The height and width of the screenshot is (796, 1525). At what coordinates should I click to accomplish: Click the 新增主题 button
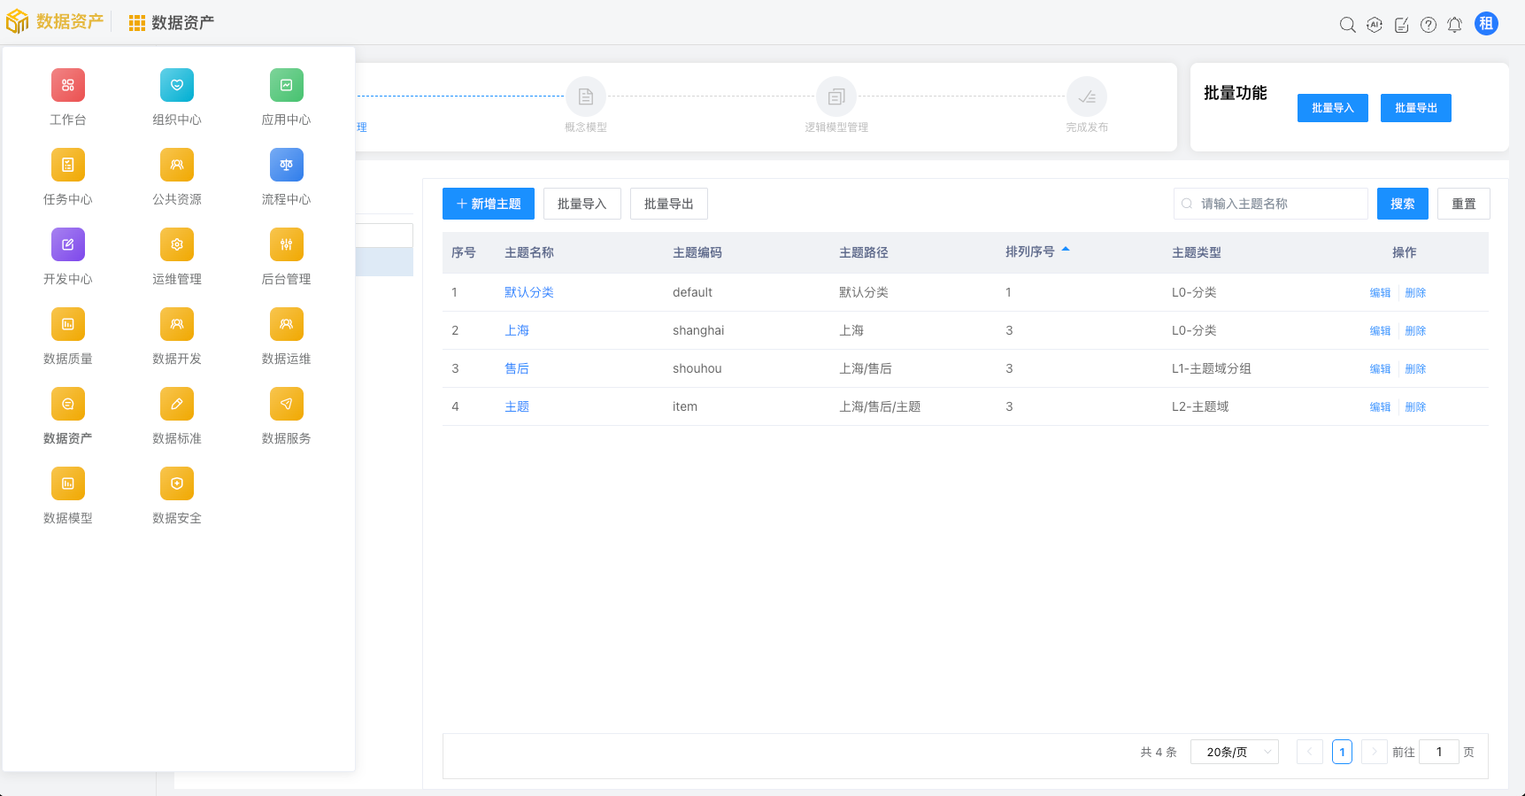pos(489,204)
